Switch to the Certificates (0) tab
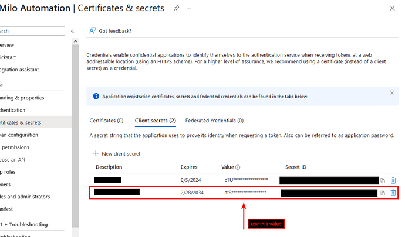 [106, 121]
